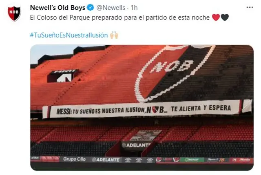Open the Newell's Old Boys display name link
Image resolution: width=261 pixels, height=175 pixels.
coord(58,8)
